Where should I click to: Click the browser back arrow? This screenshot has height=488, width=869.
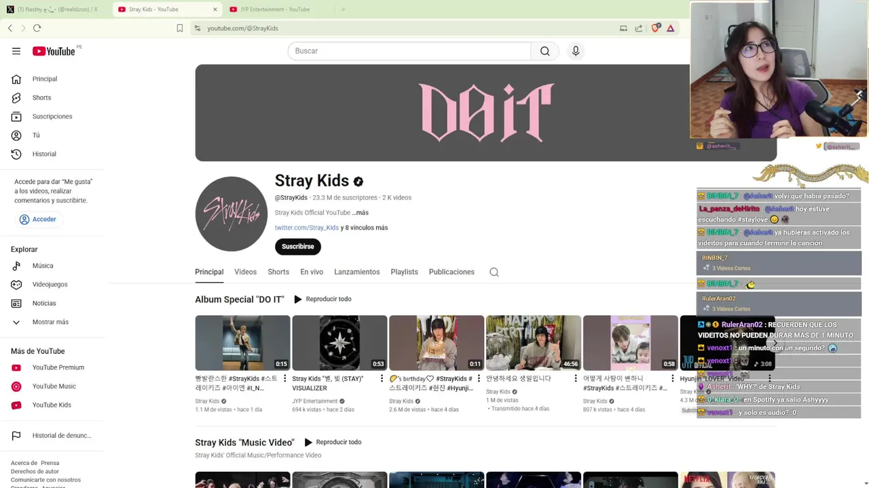pyautogui.click(x=10, y=28)
